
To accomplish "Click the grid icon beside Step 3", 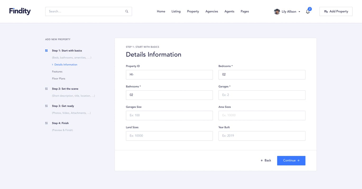I will 46,106.
